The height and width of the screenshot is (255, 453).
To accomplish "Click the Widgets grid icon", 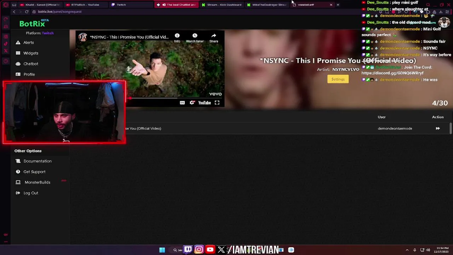I will pos(18,53).
